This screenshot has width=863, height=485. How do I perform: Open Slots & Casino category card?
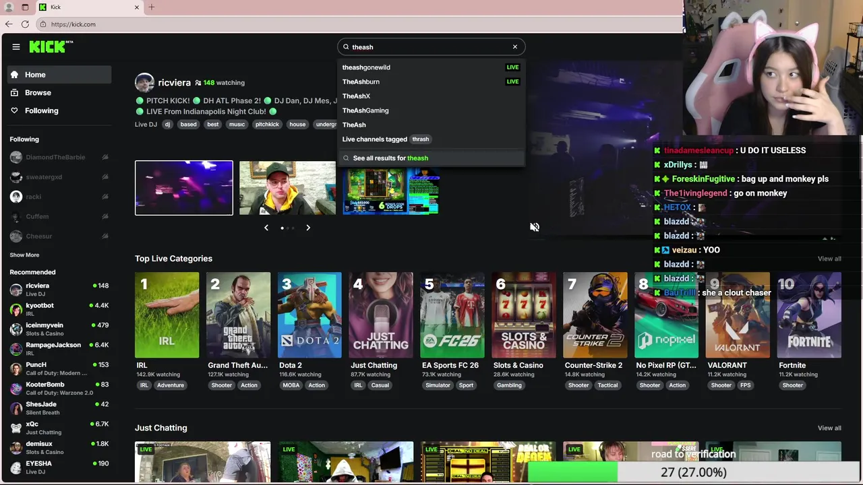coord(524,315)
